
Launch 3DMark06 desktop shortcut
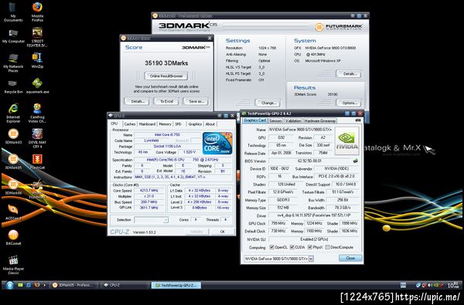[x=13, y=187]
